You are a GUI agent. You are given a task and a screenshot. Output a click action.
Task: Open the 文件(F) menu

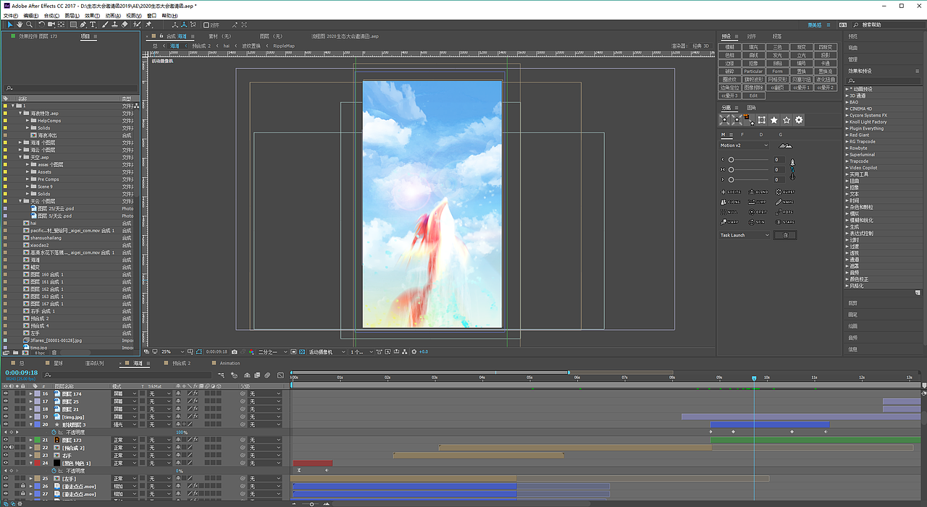pyautogui.click(x=10, y=15)
